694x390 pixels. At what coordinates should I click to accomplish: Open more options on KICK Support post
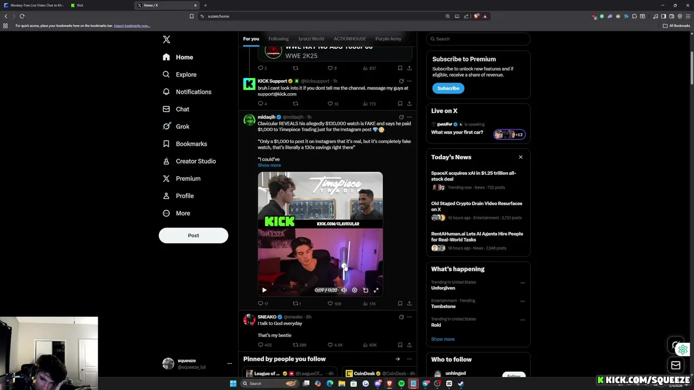pos(409,81)
